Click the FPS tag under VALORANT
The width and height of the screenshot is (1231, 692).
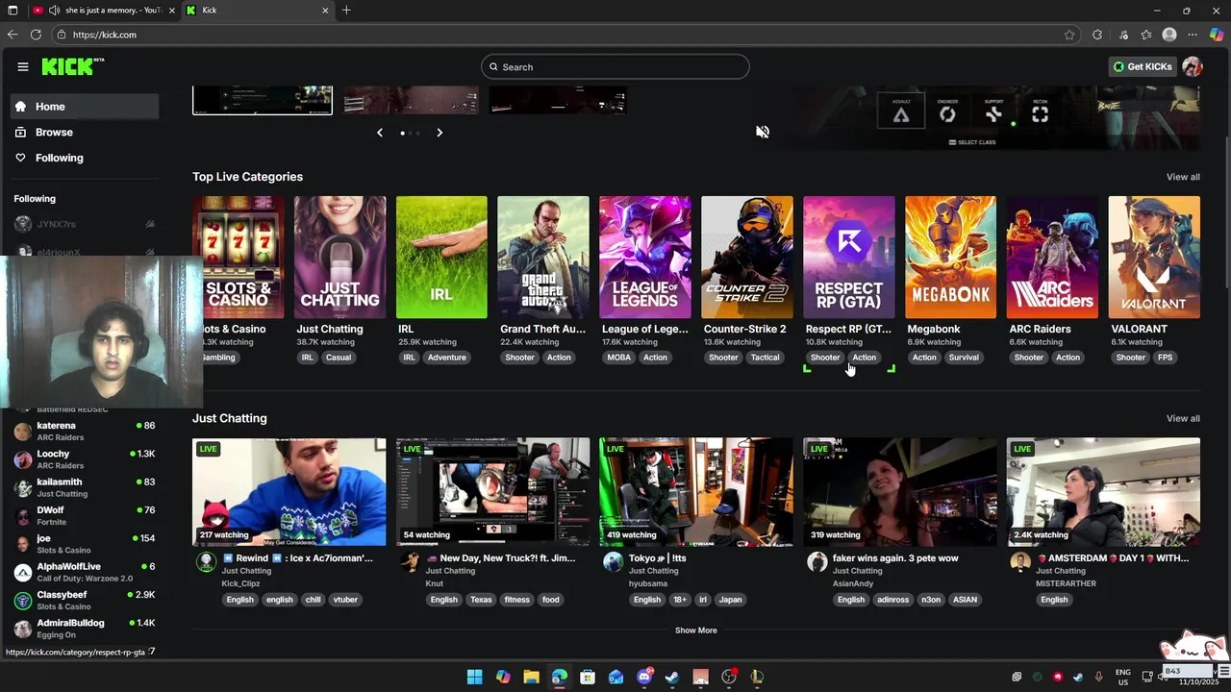1166,358
